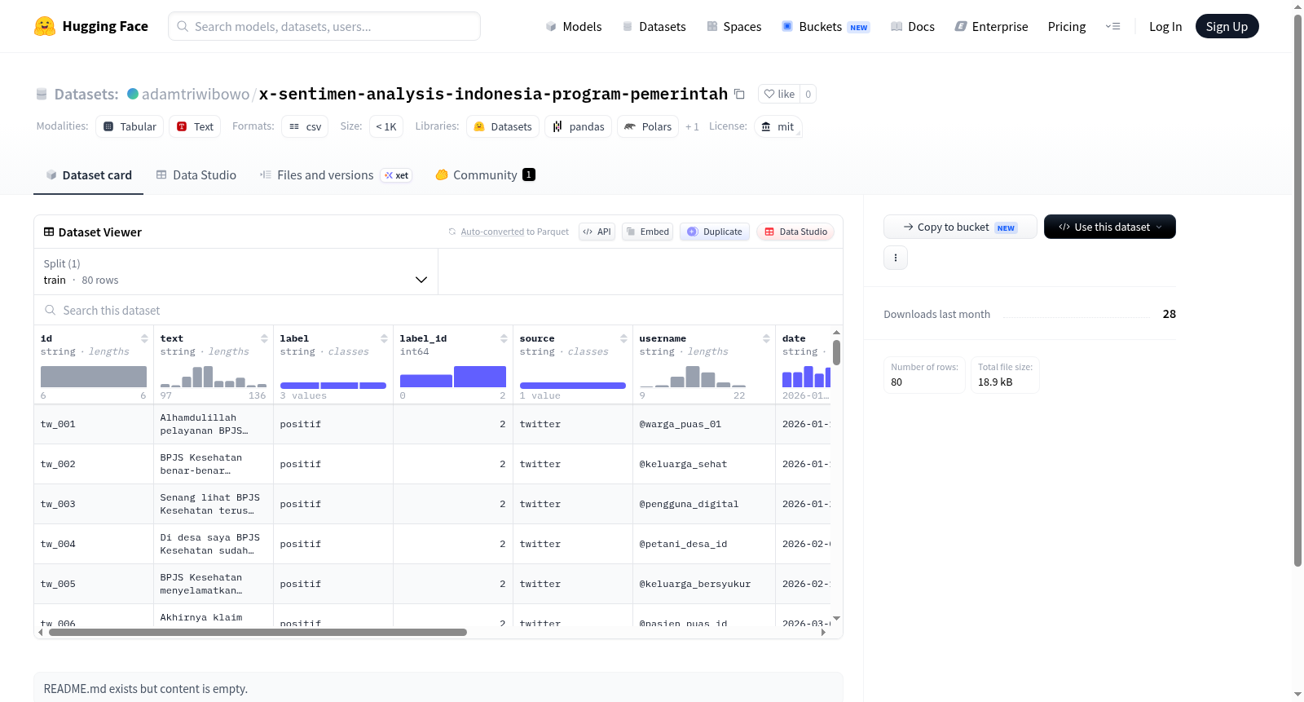1304x702 pixels.
Task: Select the Datasets library tag
Action: [503, 126]
